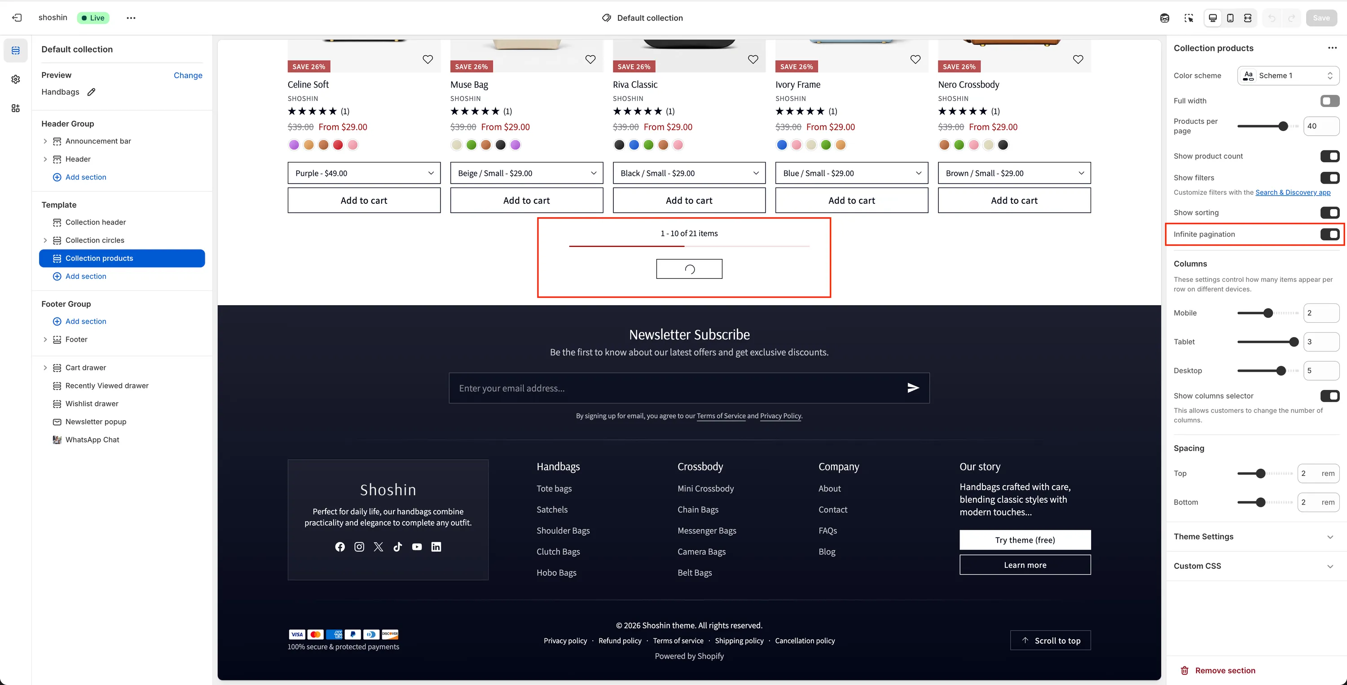1347x685 pixels.
Task: Open the Muse Bag variant dropdown
Action: tap(525, 172)
